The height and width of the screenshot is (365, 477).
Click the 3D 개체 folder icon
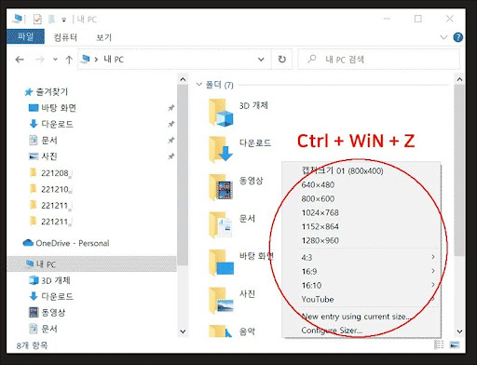tap(221, 113)
